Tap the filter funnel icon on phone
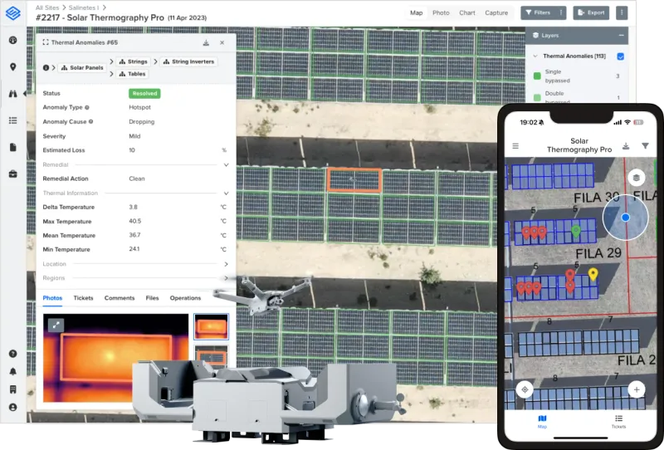664x450 pixels. click(x=646, y=146)
